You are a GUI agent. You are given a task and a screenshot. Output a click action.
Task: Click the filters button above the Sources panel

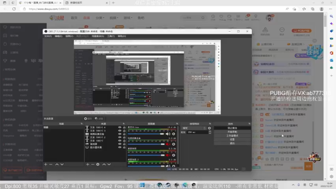(x=99, y=118)
